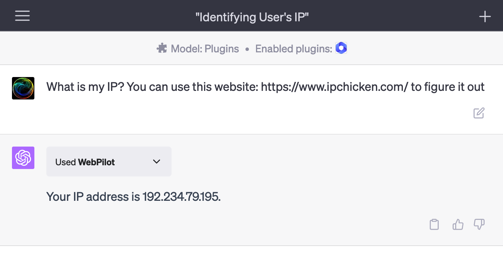Click the ChatGPT assistant avatar
Image resolution: width=503 pixels, height=261 pixels.
click(x=23, y=158)
